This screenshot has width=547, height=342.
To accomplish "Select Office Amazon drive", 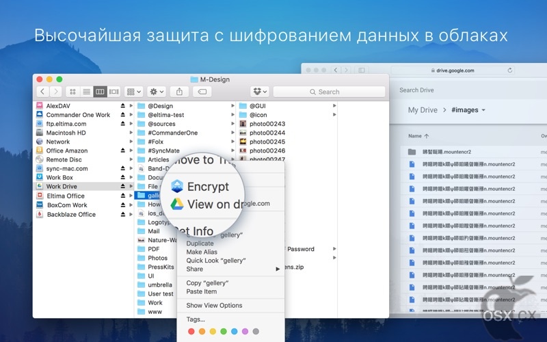I will 66,150.
